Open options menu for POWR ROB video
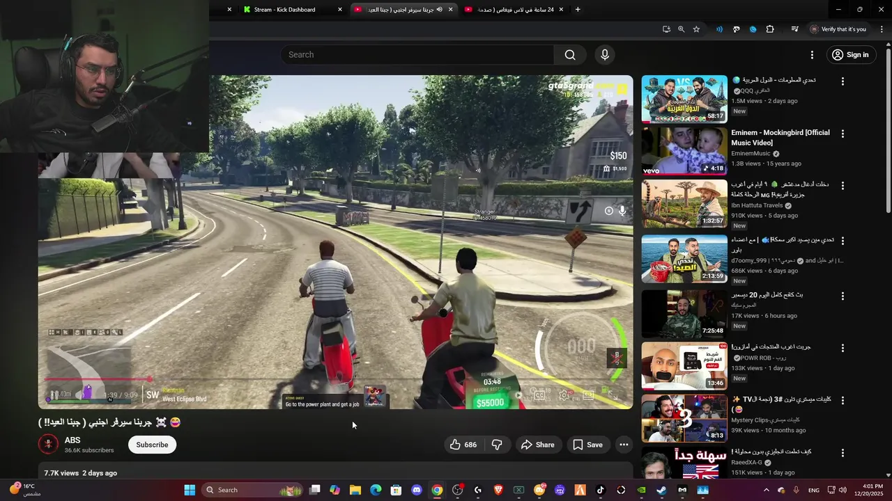The height and width of the screenshot is (501, 892). 843,348
